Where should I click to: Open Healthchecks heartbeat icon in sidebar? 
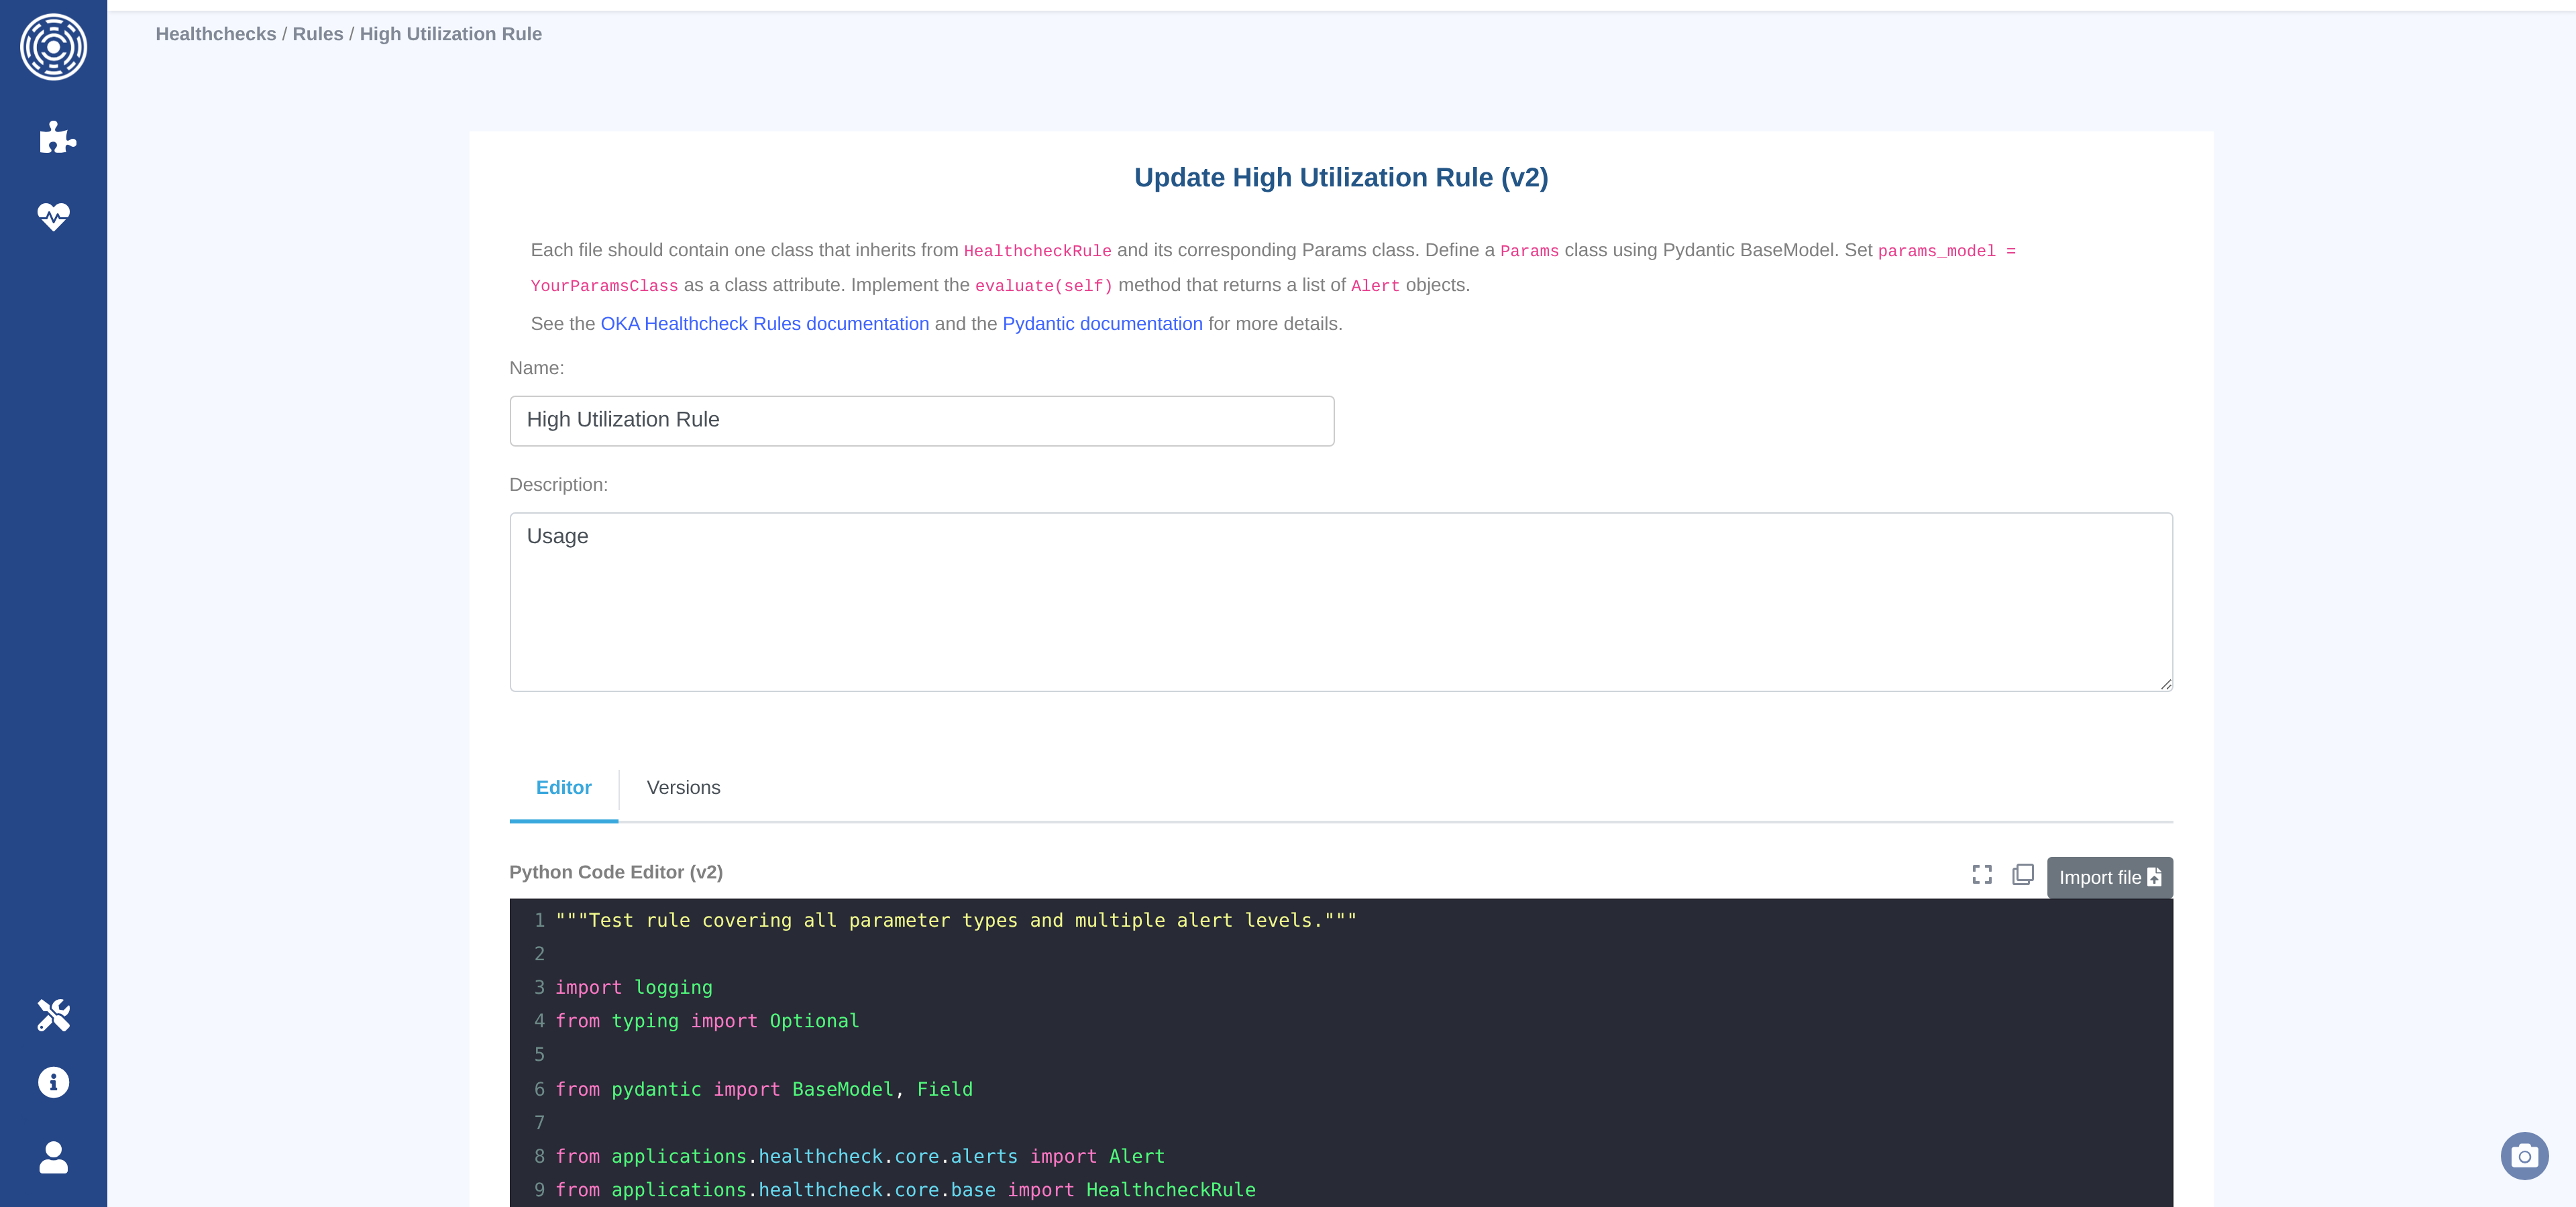(x=53, y=216)
